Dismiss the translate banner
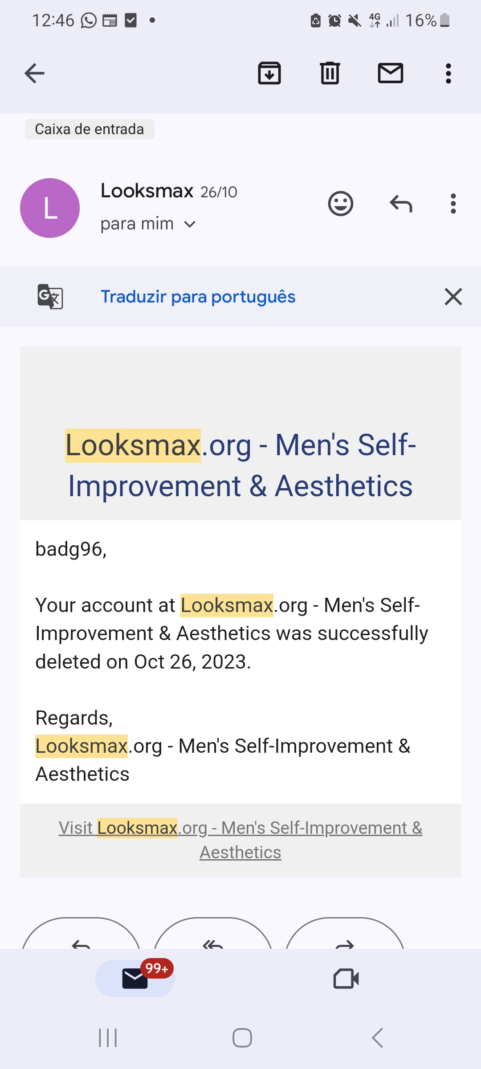Viewport: 481px width, 1069px height. point(453,297)
